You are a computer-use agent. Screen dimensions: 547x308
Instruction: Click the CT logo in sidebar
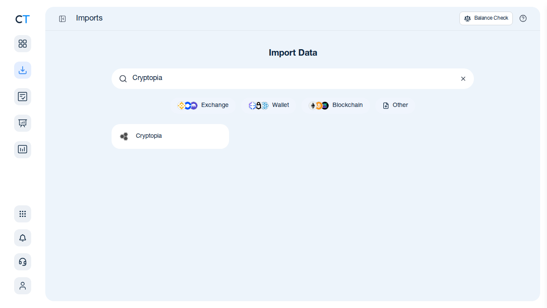(x=23, y=19)
